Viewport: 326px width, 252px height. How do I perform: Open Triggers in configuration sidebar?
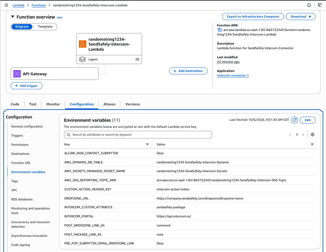click(17, 135)
